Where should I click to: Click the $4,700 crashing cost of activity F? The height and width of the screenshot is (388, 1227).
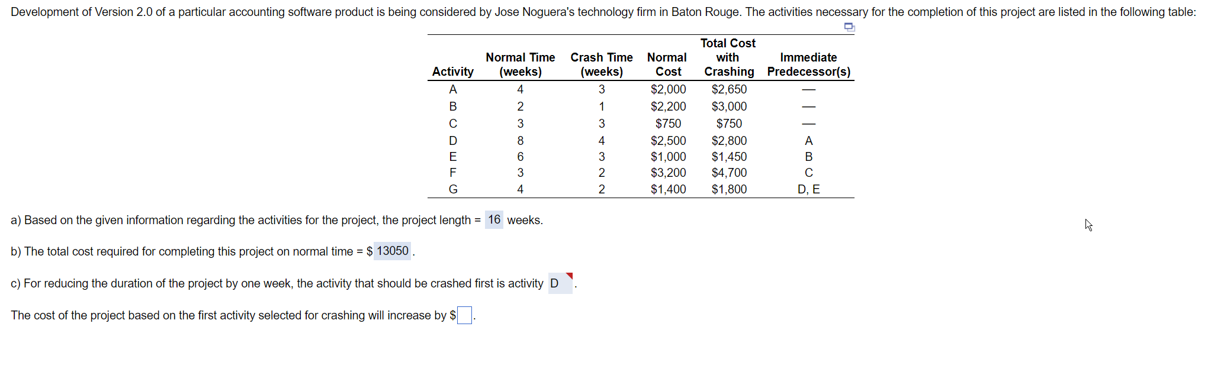729,172
